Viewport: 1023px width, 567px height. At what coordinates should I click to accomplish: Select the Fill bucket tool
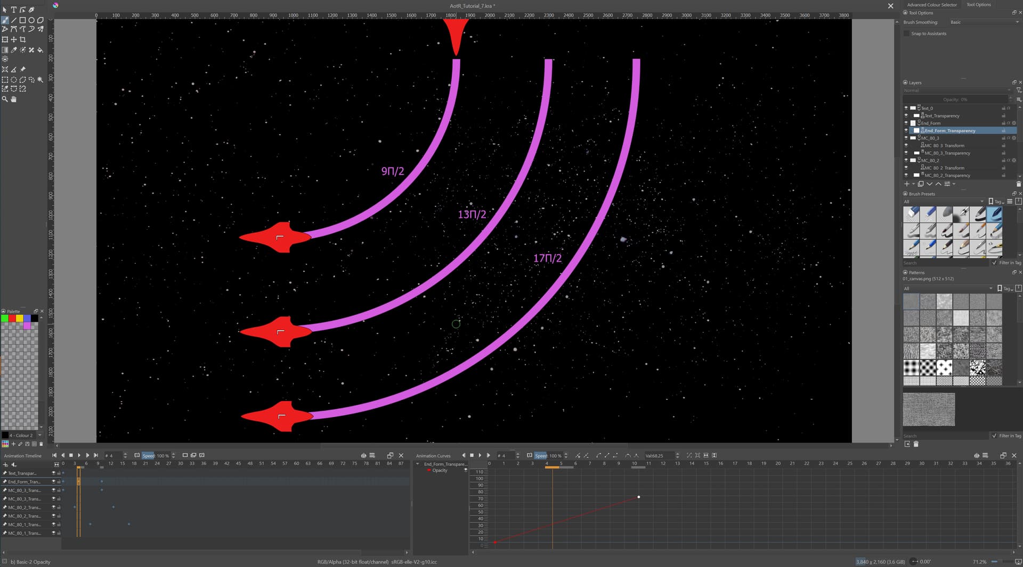(40, 50)
